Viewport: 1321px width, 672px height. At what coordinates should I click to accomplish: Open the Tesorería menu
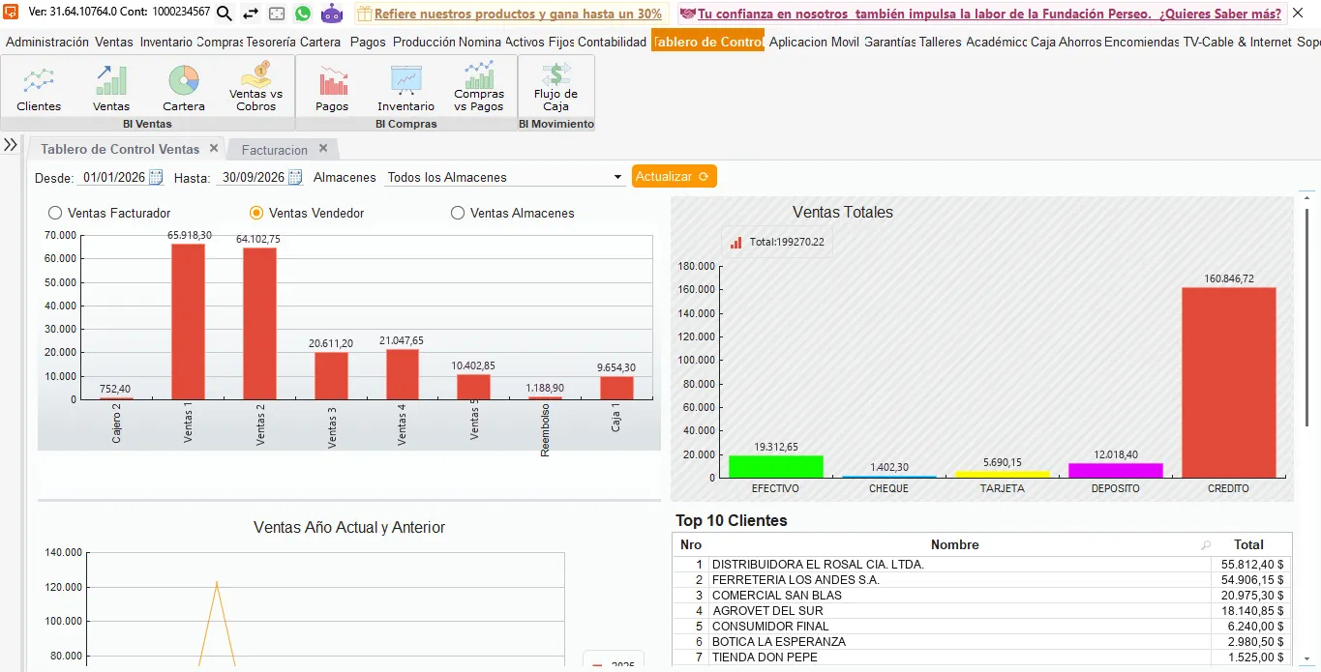(x=270, y=42)
